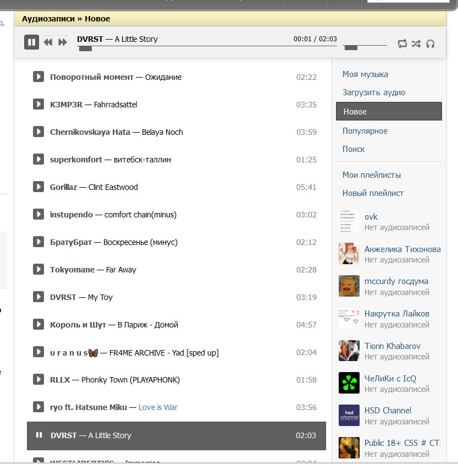This screenshot has width=458, height=464.
Task: Switch to Популярное tab
Action: tap(365, 131)
